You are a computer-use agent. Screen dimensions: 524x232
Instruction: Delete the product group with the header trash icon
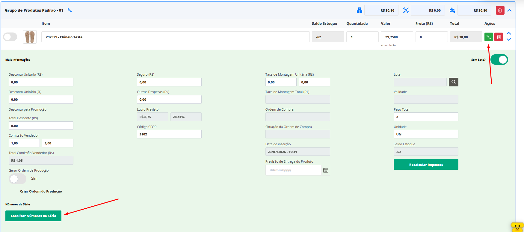[x=500, y=10]
